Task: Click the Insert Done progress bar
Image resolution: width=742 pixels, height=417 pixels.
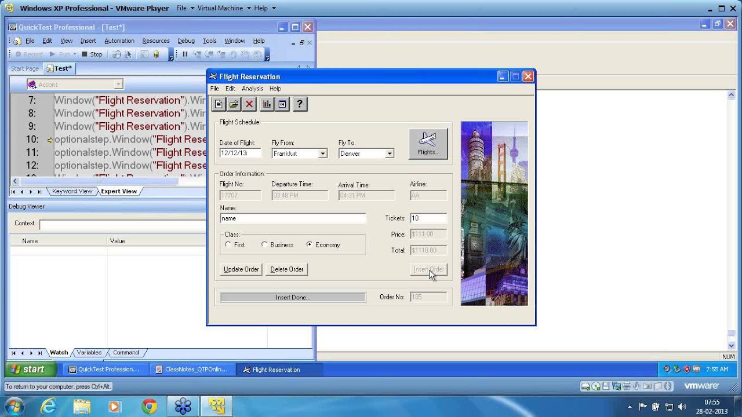Action: 293,297
